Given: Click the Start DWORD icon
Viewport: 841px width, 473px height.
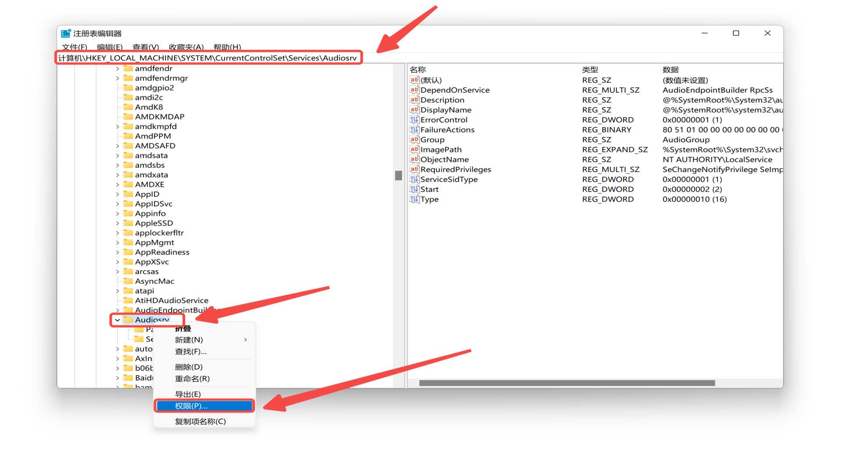Looking at the screenshot, I should 414,189.
